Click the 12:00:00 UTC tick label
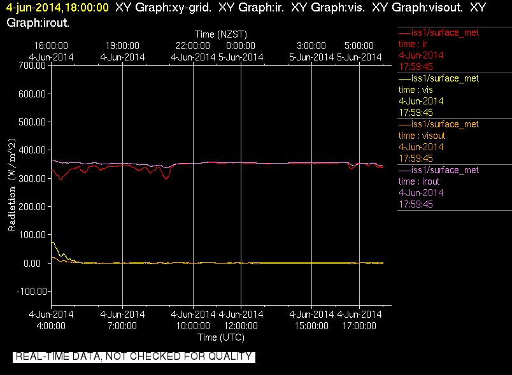 coord(241,326)
